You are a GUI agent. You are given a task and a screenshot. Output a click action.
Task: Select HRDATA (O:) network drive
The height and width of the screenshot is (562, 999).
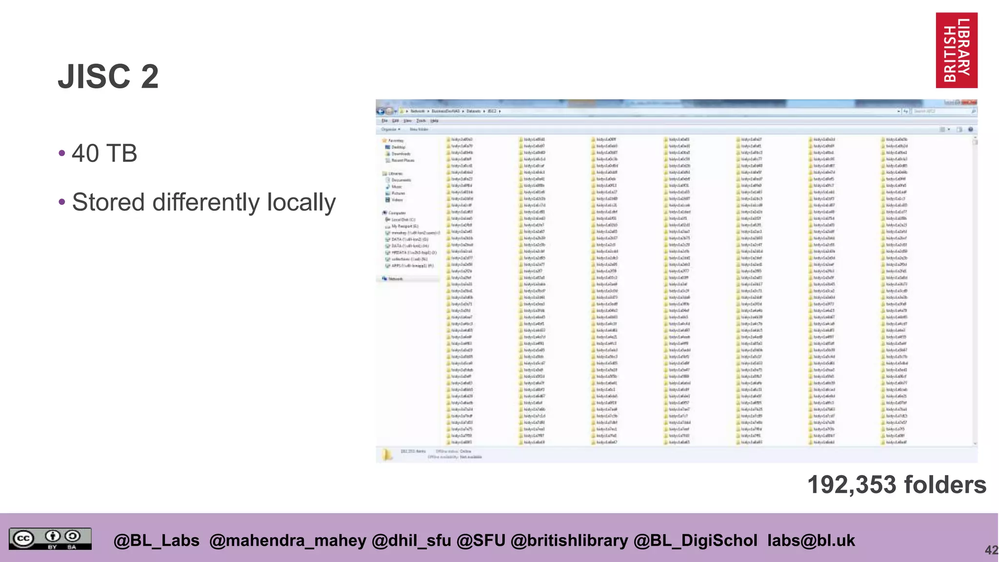(411, 252)
